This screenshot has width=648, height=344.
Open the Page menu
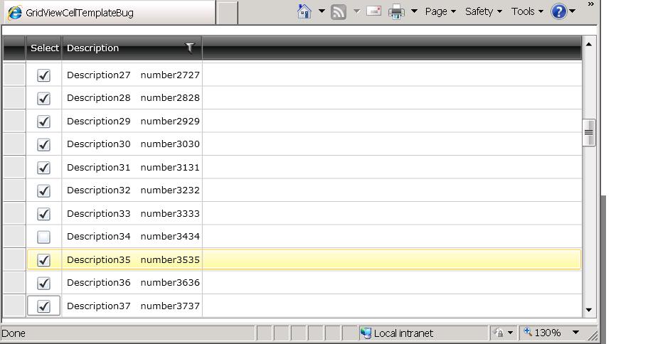click(440, 11)
